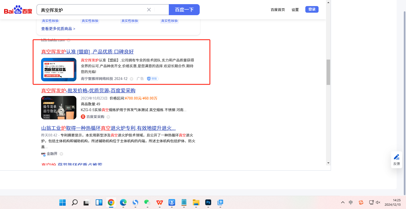
Task: Open Microsoft Edge from the taskbar
Action: pos(123,203)
